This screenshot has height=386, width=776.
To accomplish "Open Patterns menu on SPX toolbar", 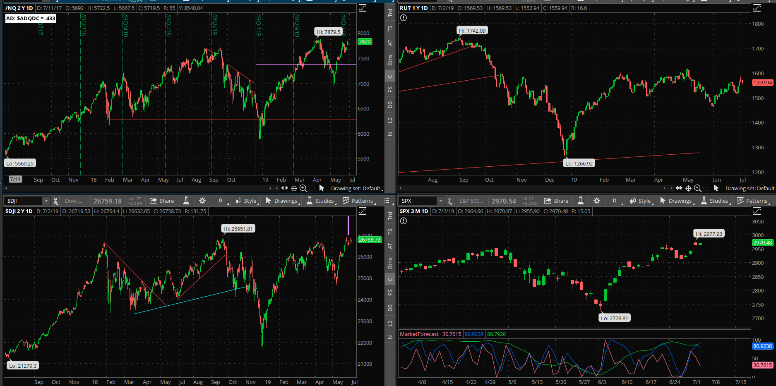I will tap(754, 201).
